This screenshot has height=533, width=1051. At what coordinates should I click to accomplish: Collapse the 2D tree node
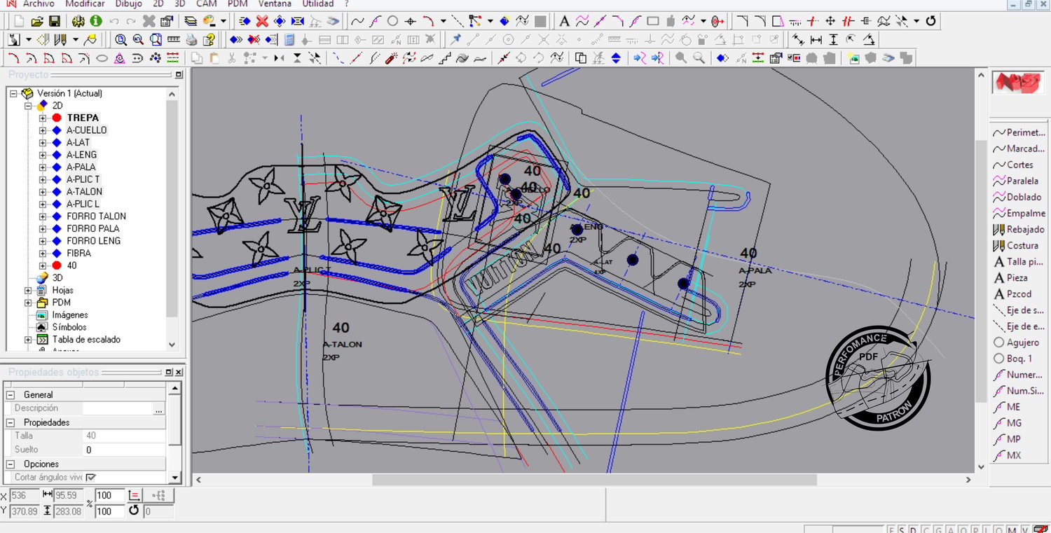(x=28, y=106)
